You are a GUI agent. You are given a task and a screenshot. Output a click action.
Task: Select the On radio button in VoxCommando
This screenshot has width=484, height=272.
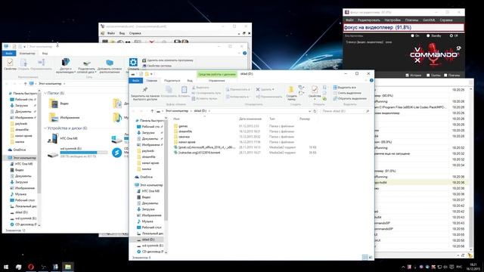tap(412, 36)
